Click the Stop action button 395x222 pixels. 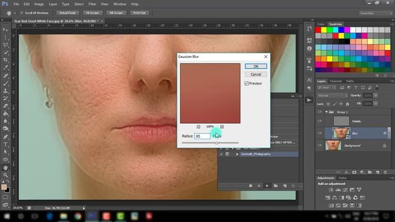coord(251,186)
